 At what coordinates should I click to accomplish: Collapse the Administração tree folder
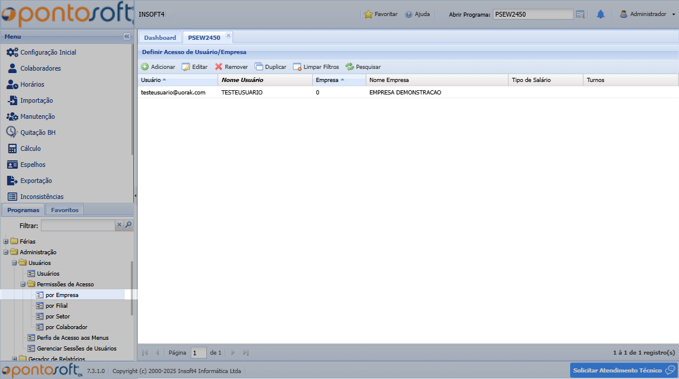tap(6, 252)
